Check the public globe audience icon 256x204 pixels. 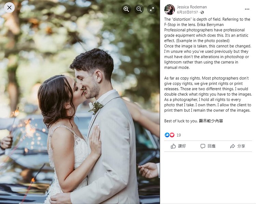(202, 12)
